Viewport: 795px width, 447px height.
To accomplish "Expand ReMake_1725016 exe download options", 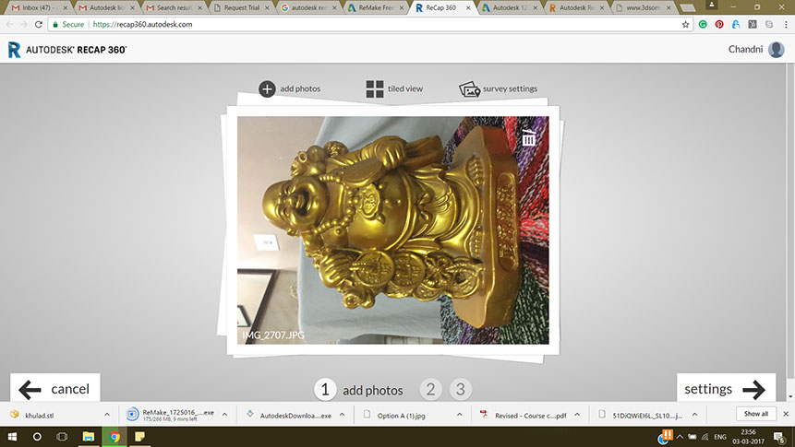I will click(x=224, y=415).
